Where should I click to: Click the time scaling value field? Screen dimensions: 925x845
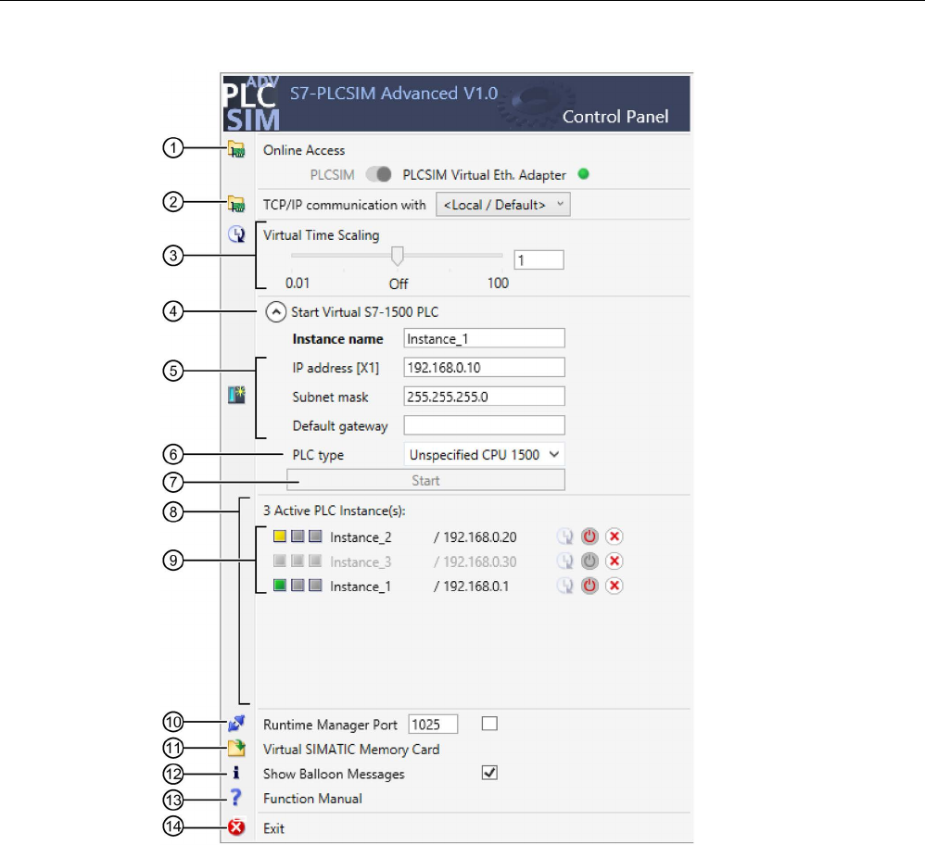(x=539, y=260)
